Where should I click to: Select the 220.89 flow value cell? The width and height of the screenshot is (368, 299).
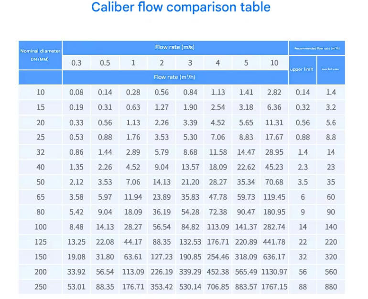point(246,242)
